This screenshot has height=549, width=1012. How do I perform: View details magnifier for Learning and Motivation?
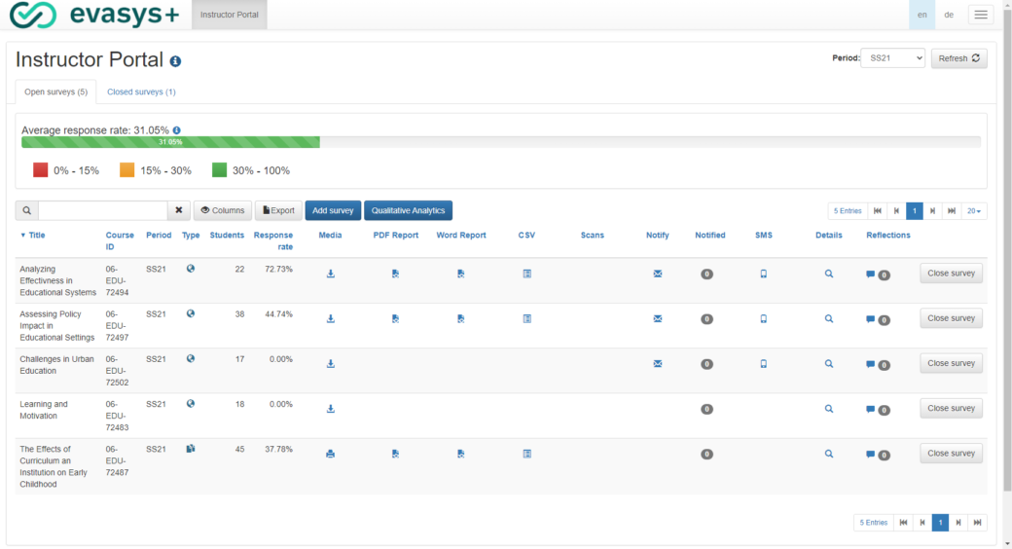click(x=829, y=409)
